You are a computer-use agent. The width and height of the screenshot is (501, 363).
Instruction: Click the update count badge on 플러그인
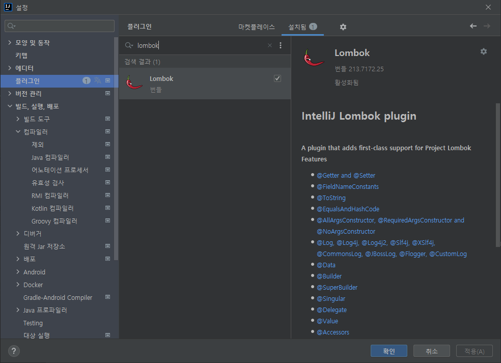coord(86,80)
